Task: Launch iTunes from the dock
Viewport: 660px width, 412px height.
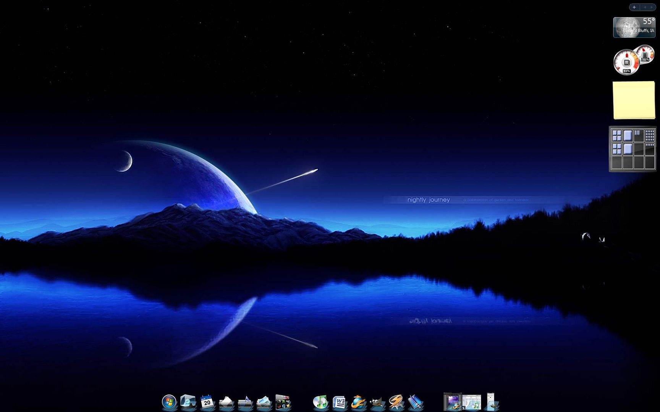Action: (320, 402)
